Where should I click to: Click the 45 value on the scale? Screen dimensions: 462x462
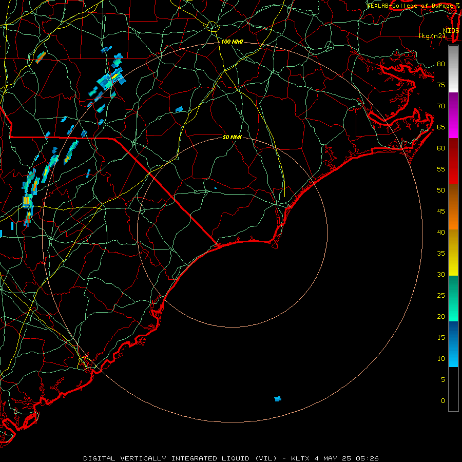point(441,211)
